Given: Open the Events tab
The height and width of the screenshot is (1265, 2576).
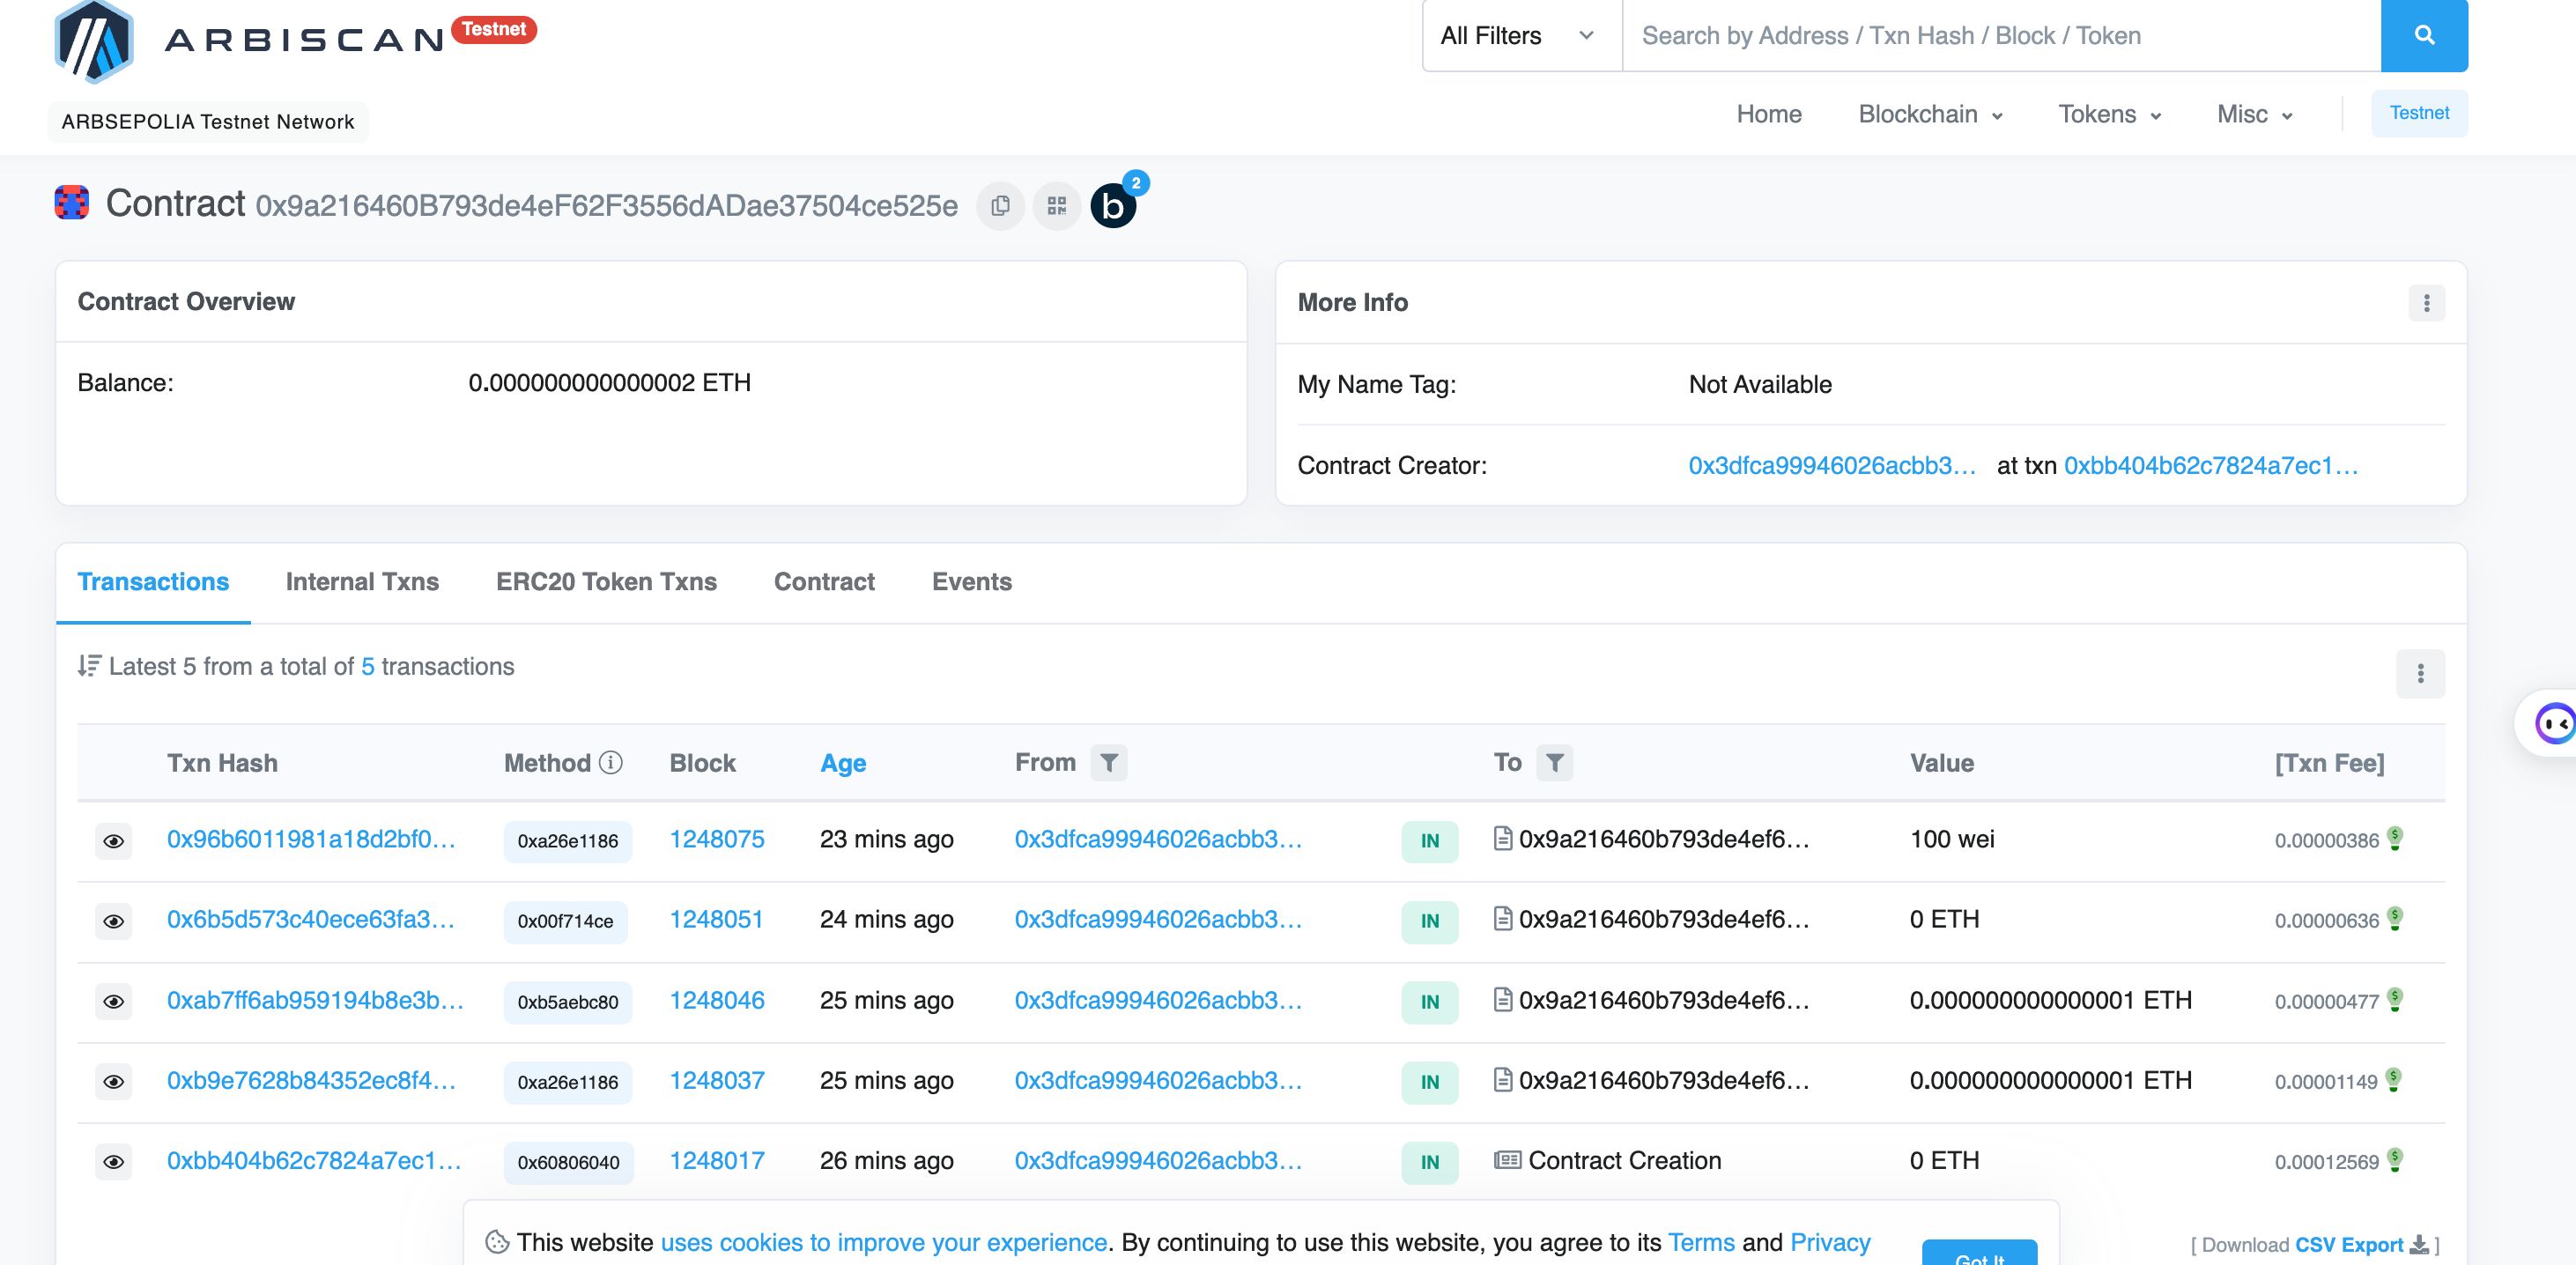Looking at the screenshot, I should click(971, 582).
